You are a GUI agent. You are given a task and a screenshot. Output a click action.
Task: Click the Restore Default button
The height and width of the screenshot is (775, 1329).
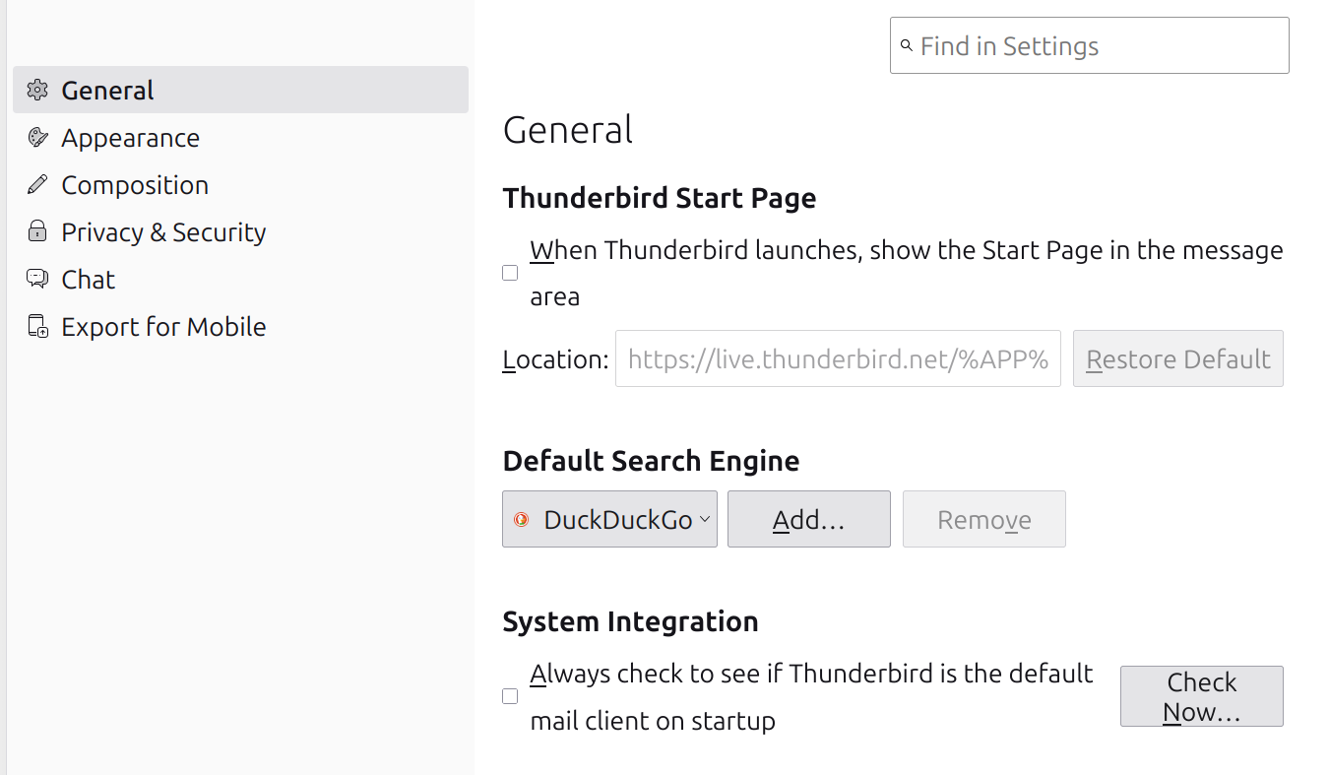1178,358
